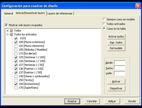The height and width of the screenshot is (108, 142).
Task: Expand the Todos tree node
Action: click(x=8, y=30)
